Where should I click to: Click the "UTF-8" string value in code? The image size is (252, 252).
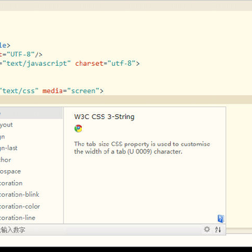tap(21, 55)
